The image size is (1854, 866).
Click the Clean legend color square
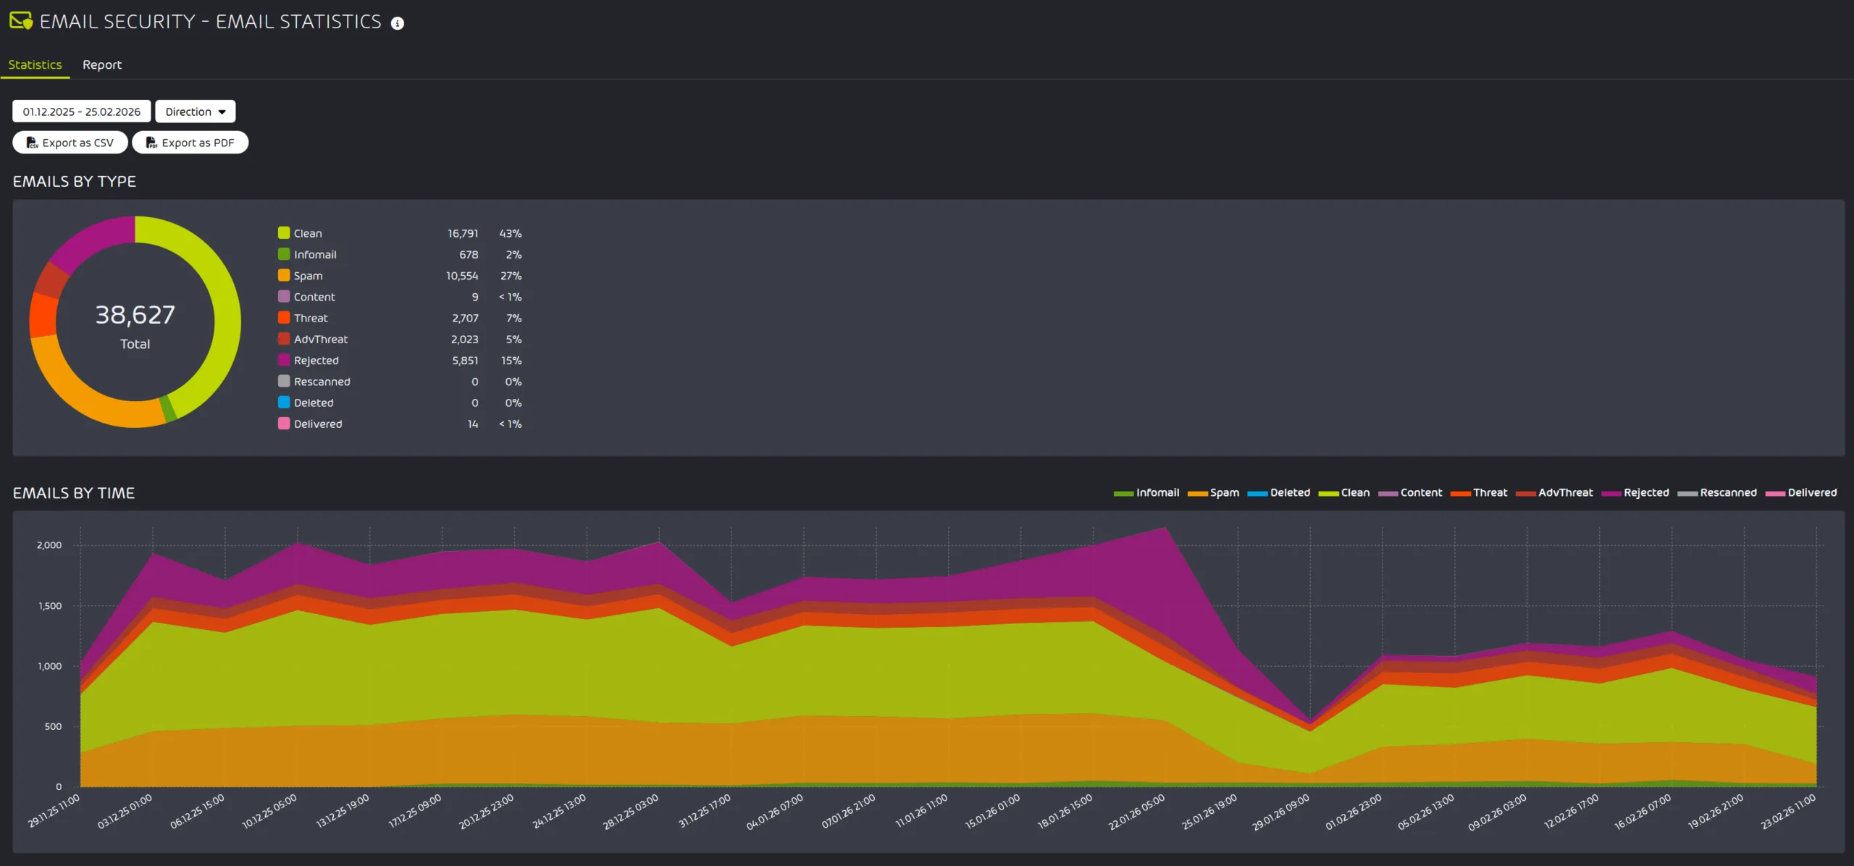[x=284, y=233]
